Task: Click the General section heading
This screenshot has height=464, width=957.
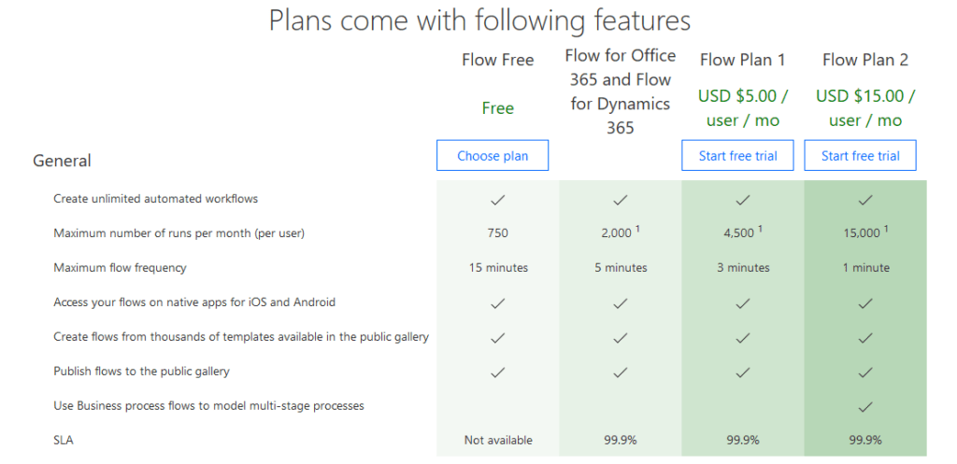Action: (62, 161)
